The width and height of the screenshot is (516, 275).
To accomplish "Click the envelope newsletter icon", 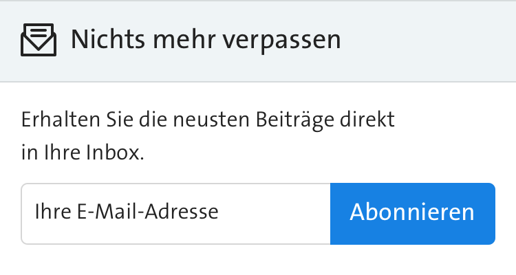I will click(39, 40).
